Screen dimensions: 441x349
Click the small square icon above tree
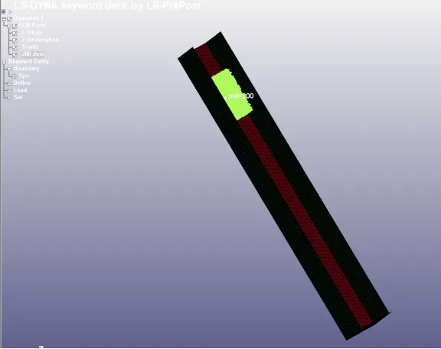pos(3,11)
